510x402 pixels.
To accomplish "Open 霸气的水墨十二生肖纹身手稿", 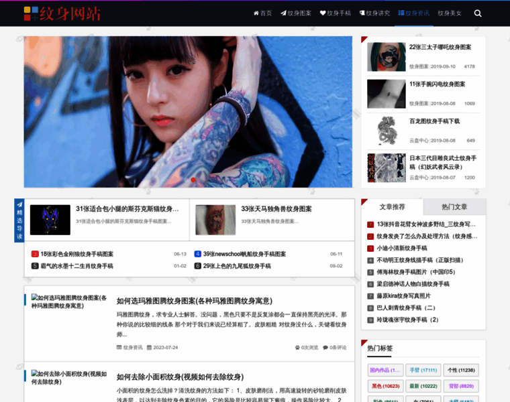I will coord(76,266).
